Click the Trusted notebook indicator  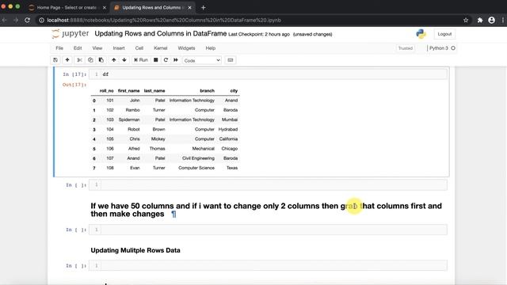[x=405, y=48]
